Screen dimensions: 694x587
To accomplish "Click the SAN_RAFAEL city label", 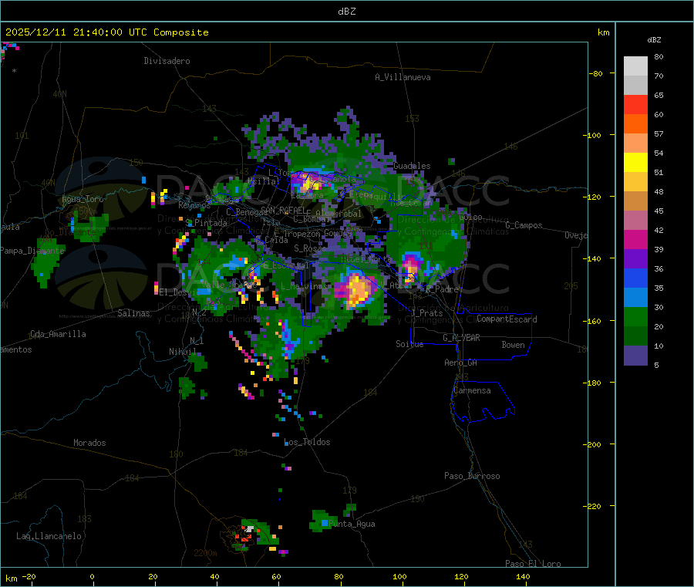I will tap(282, 210).
